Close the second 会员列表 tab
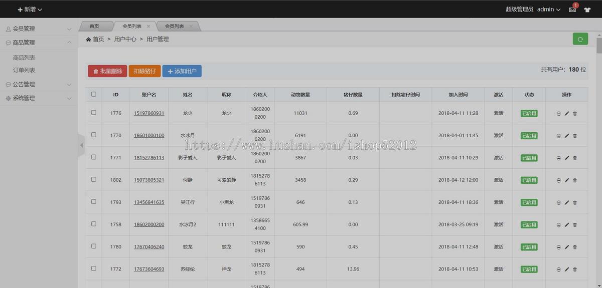Viewport: 602px width, 288px height. point(191,26)
